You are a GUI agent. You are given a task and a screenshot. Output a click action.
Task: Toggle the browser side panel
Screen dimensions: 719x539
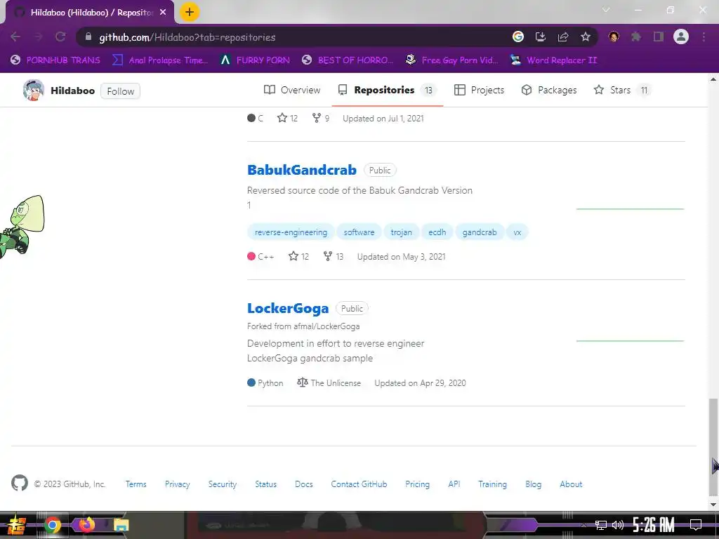coord(659,36)
